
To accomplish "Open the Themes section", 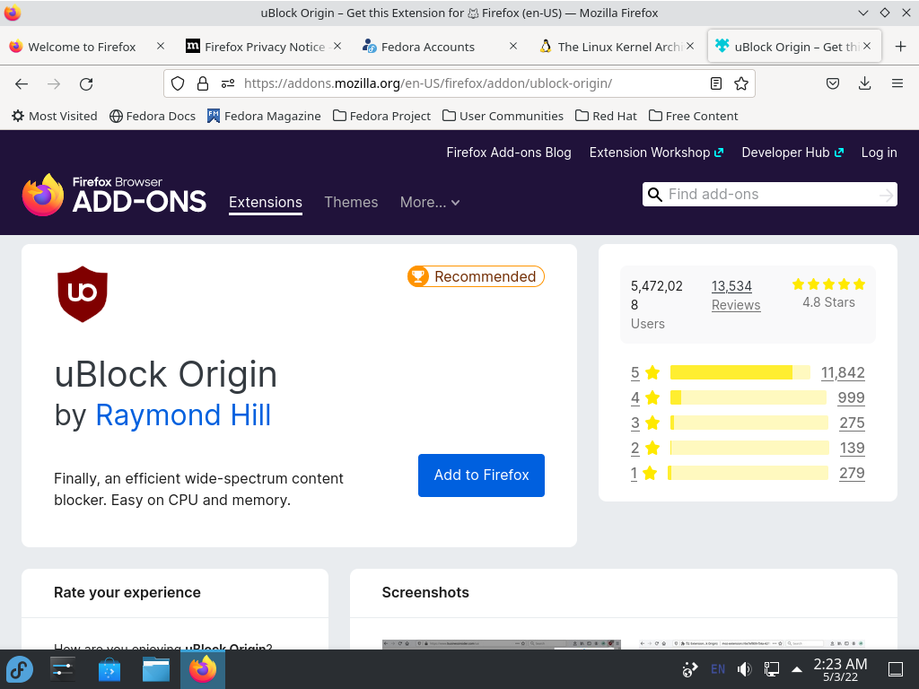I will [x=351, y=202].
